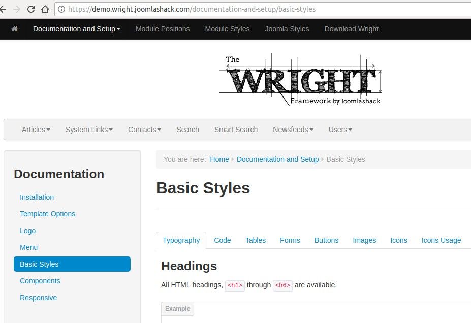The height and width of the screenshot is (323, 471).
Task: Open Responsive in Documentation sidebar
Action: [x=38, y=298]
